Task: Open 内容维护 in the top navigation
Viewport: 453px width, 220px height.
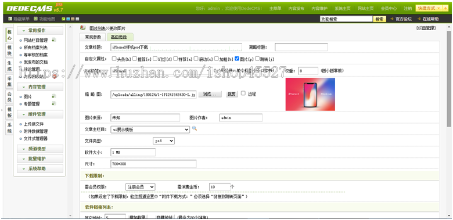Action: point(319,9)
